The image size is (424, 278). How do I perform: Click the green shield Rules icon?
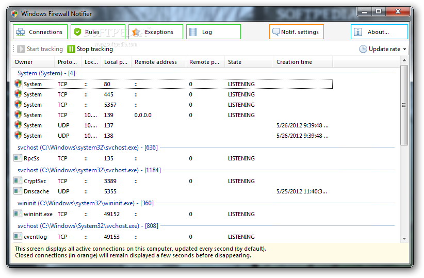click(x=77, y=32)
